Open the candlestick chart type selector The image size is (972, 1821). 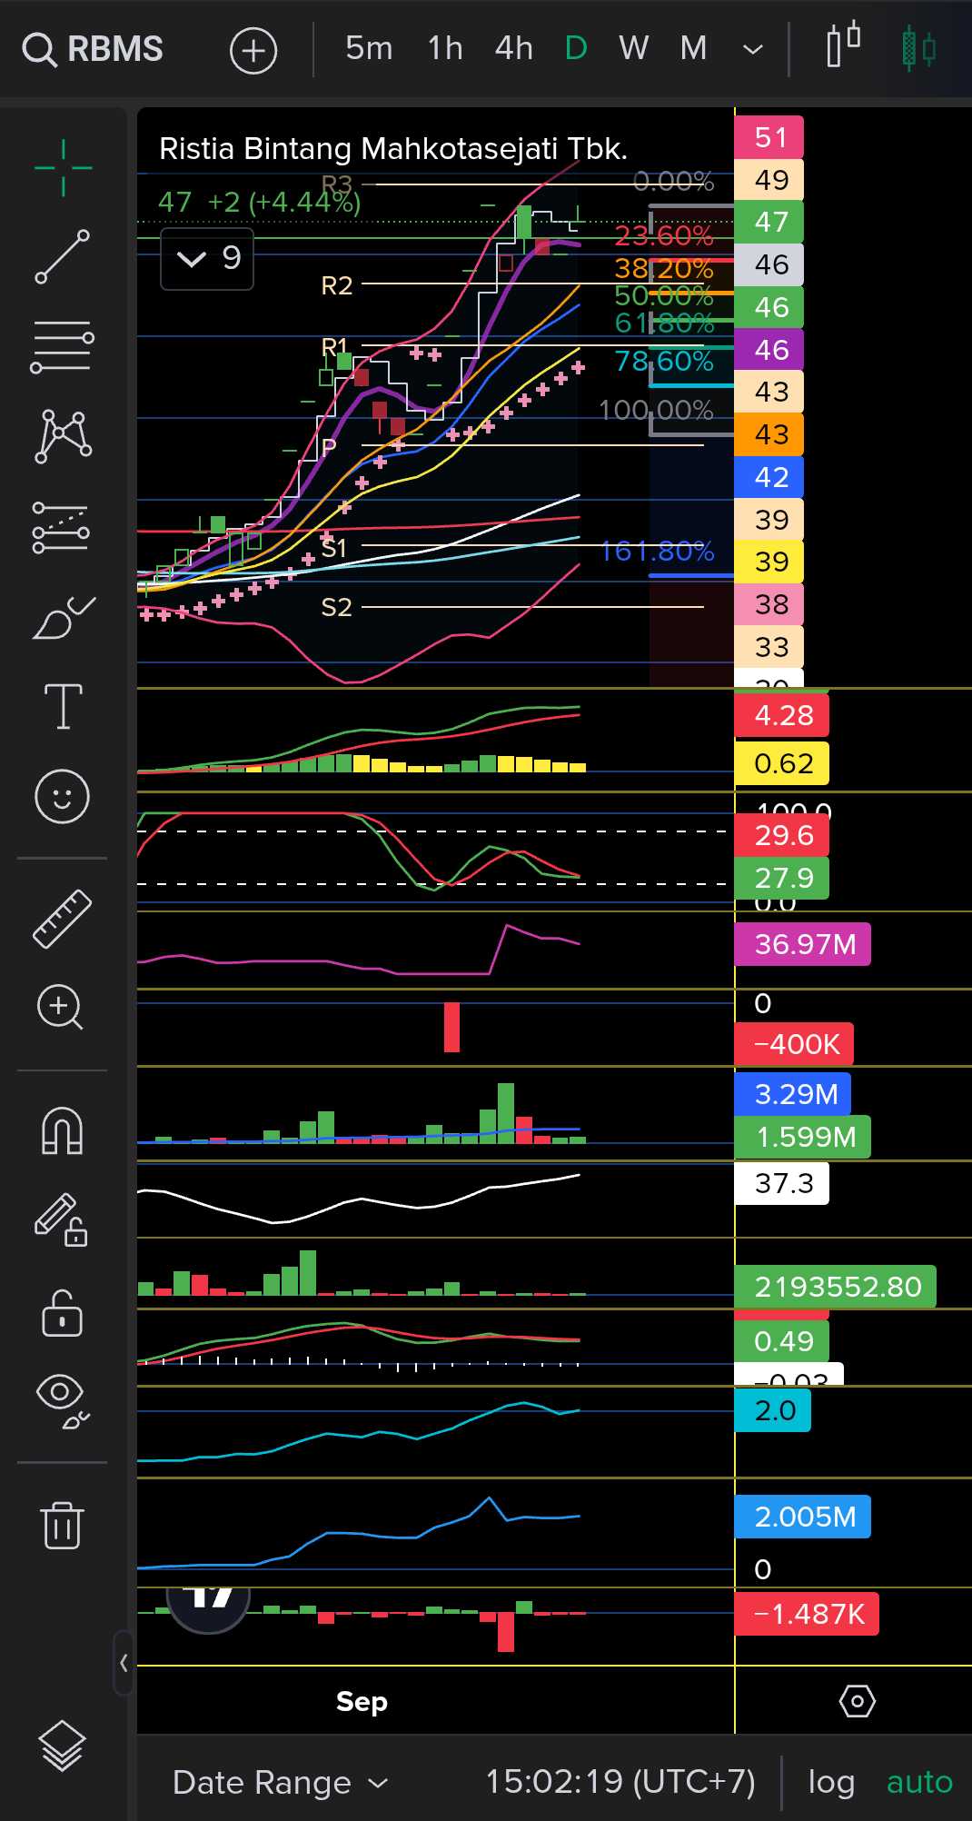click(843, 45)
